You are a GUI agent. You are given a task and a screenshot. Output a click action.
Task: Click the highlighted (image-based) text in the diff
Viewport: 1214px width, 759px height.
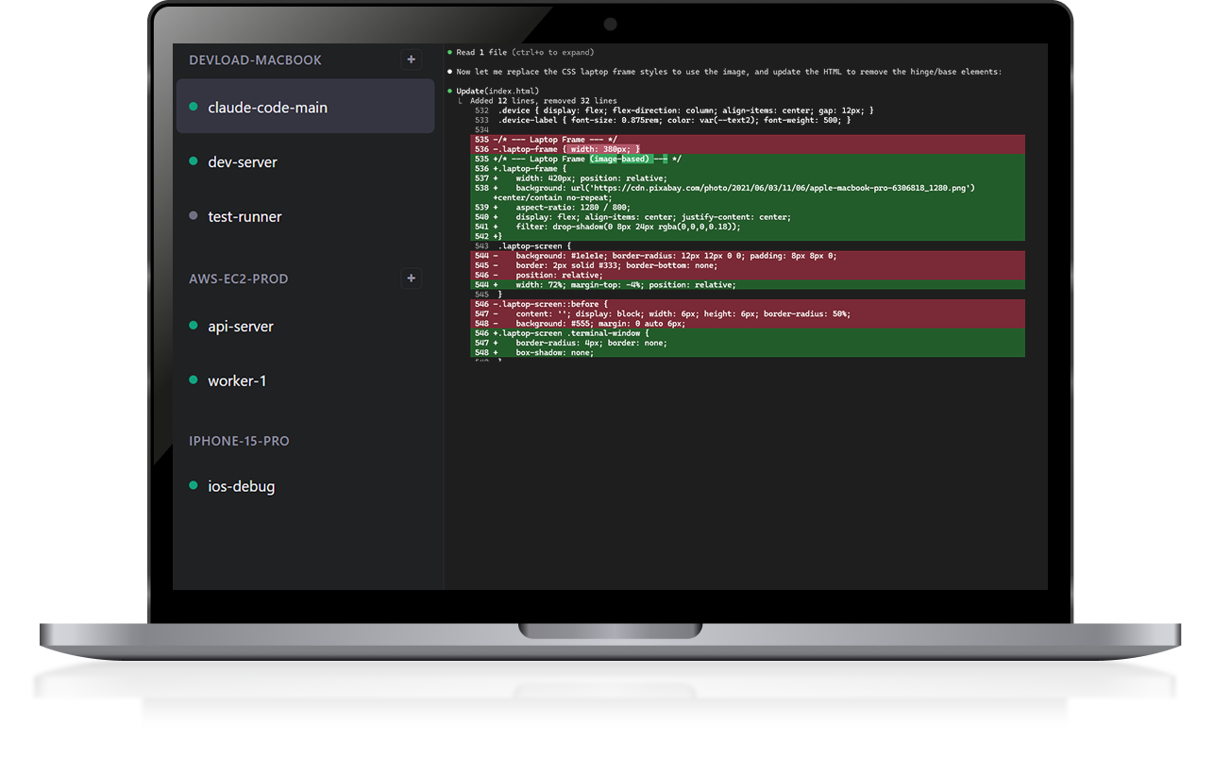[620, 158]
